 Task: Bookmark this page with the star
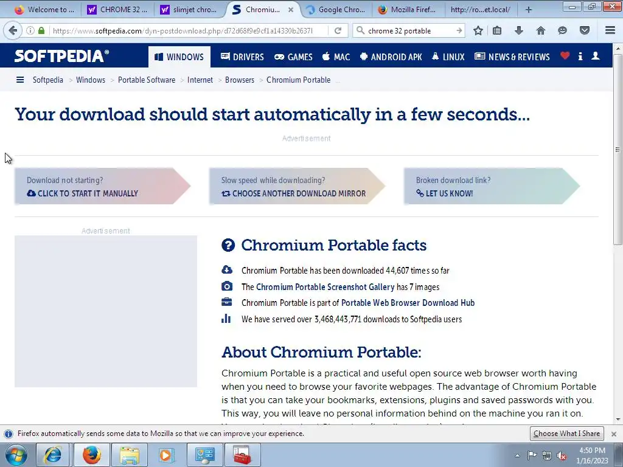pos(478,30)
